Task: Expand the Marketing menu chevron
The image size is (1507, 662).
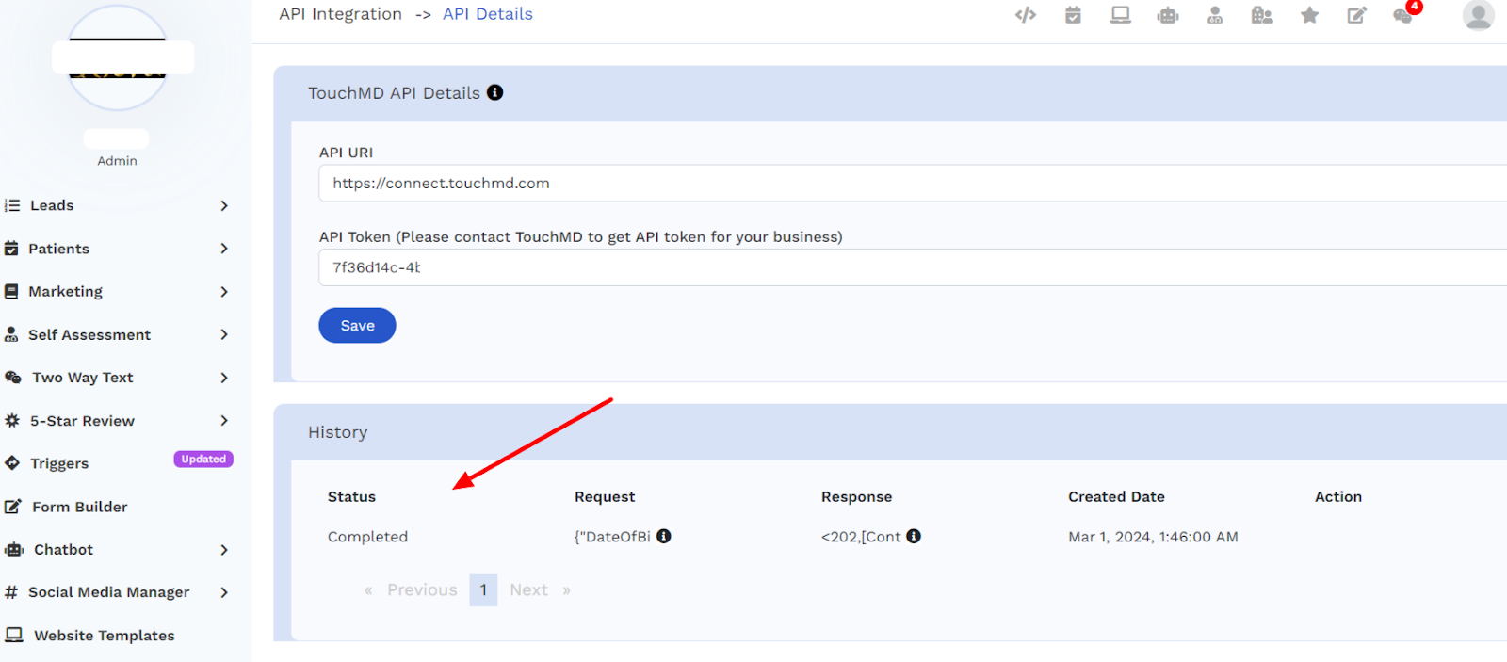Action: click(224, 292)
